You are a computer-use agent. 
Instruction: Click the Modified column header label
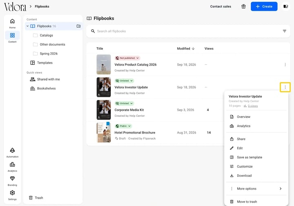[x=183, y=48]
